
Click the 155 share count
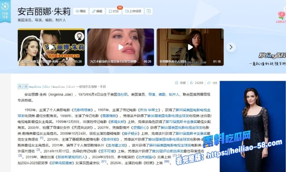[x=215, y=83]
